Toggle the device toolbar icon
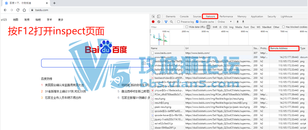The width and height of the screenshot is (308, 130). coord(159,16)
